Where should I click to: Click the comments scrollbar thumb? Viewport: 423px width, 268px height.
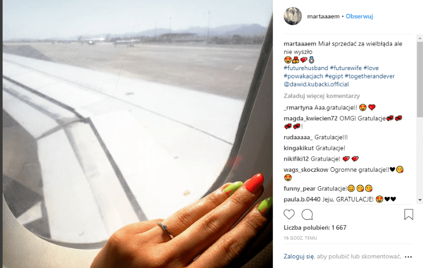click(x=419, y=79)
